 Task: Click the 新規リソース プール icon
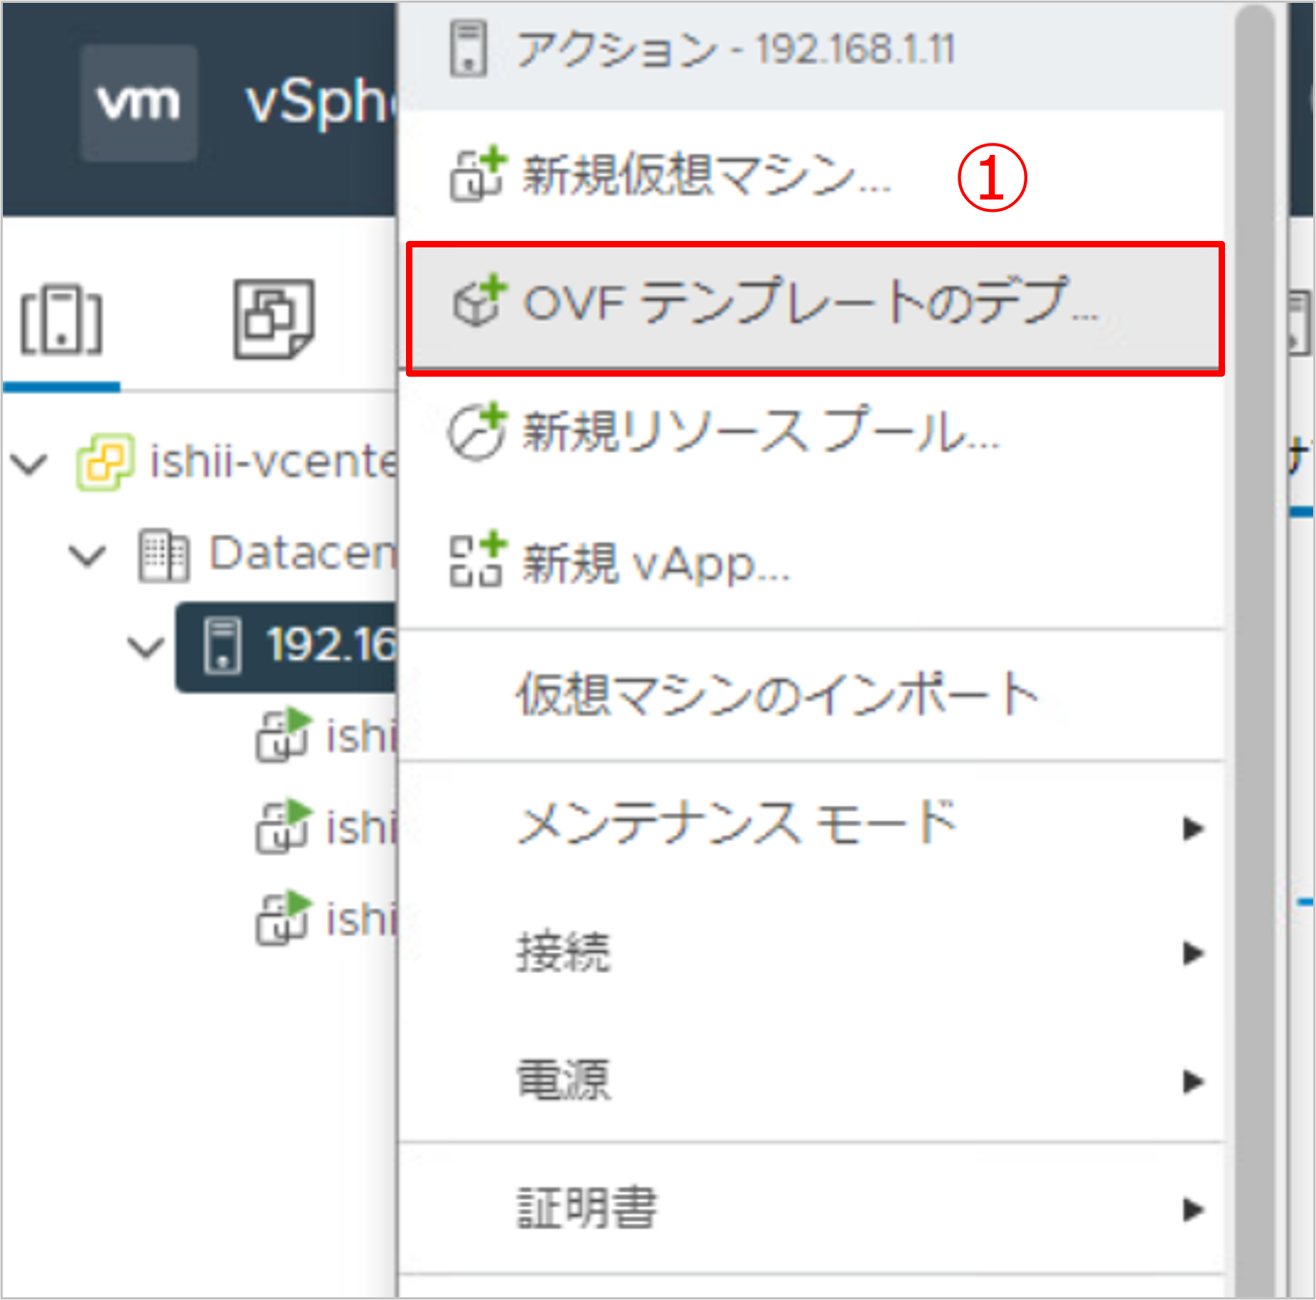(x=477, y=431)
